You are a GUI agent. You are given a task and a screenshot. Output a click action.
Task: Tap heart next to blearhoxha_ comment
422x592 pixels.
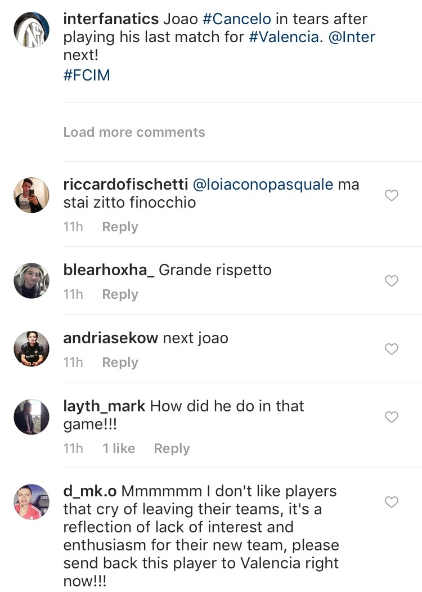[391, 281]
